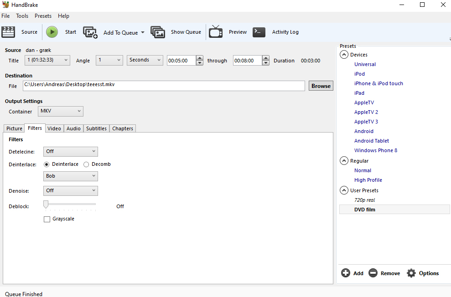This screenshot has height=297, width=451.
Task: Open the Detelecine dropdown
Action: pos(71,151)
